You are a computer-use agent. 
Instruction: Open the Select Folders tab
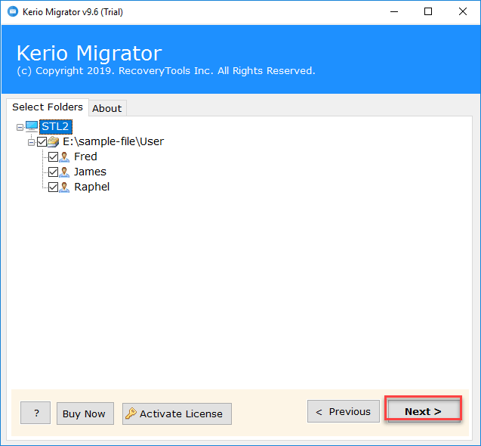pyautogui.click(x=48, y=107)
